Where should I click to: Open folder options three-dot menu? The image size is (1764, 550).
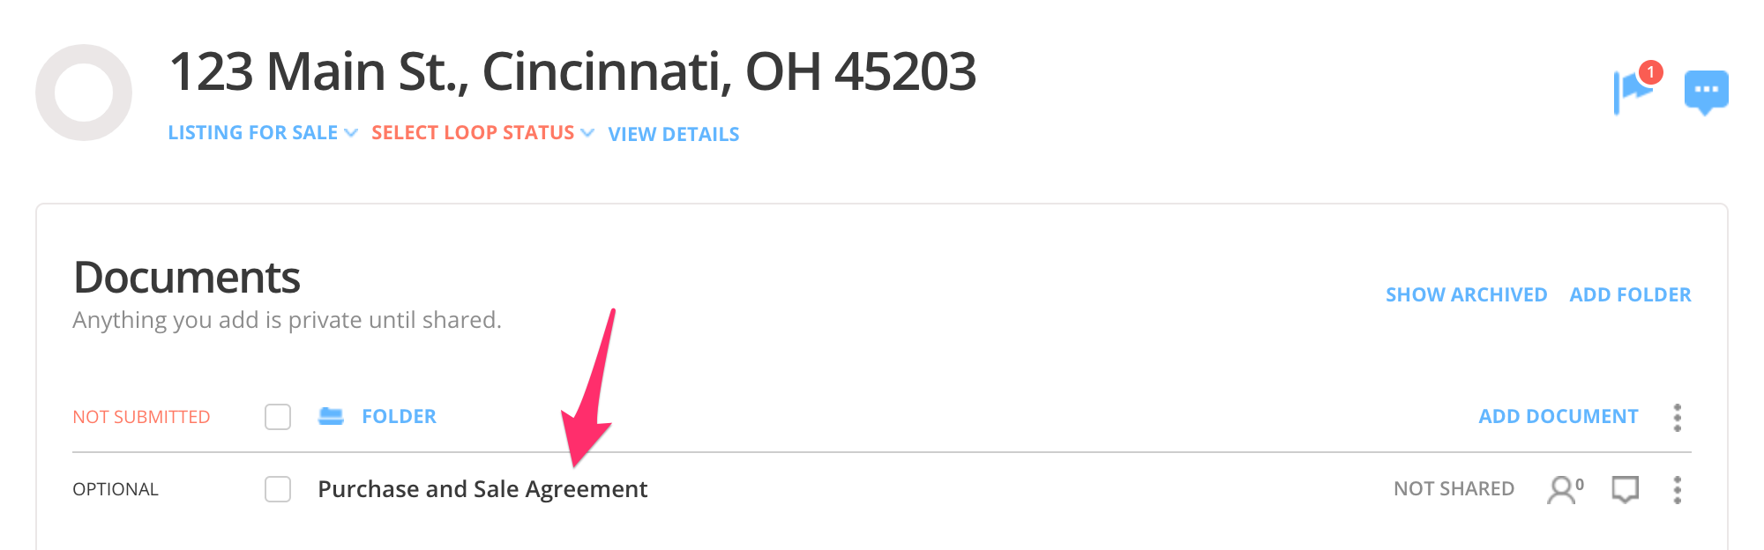[1677, 417]
